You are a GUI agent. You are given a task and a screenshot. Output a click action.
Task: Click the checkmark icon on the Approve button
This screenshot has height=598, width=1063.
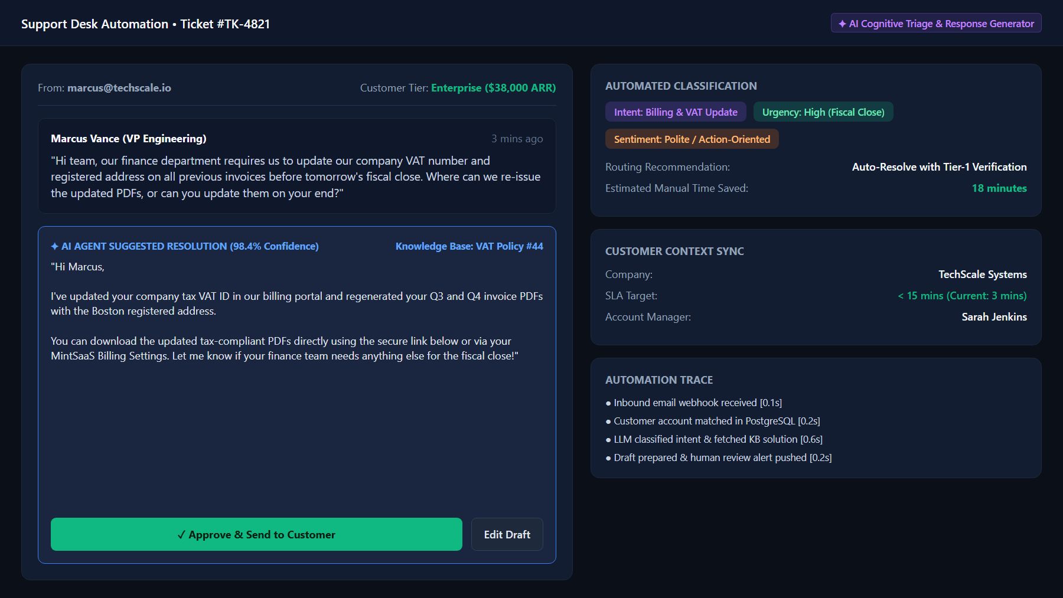tap(181, 535)
